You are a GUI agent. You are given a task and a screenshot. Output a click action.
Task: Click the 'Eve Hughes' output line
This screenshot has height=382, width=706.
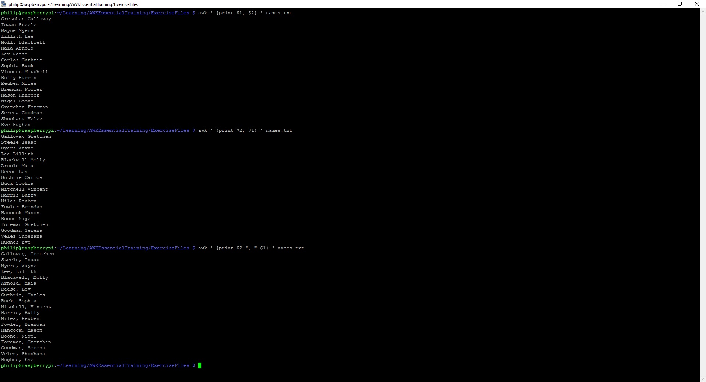16,125
